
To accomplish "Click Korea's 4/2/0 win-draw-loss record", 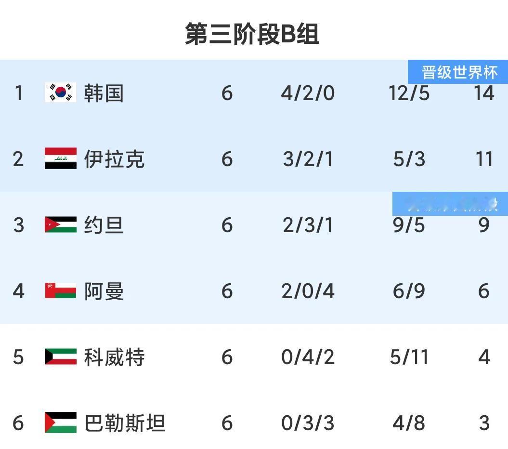I will point(308,93).
